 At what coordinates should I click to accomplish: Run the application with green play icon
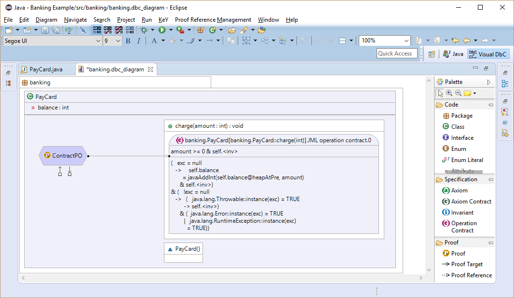162,30
